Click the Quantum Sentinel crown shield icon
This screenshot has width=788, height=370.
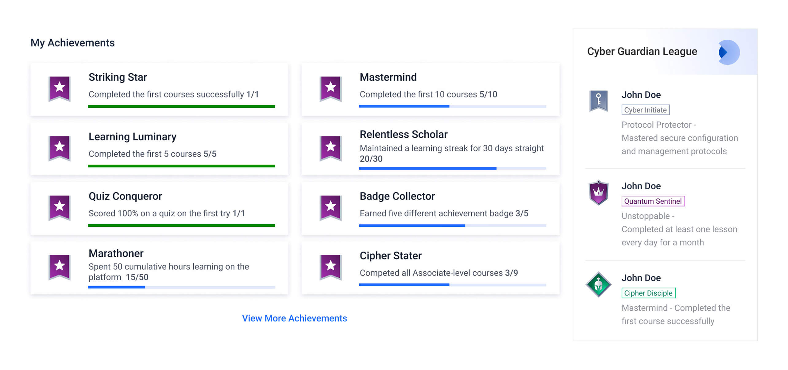[598, 192]
